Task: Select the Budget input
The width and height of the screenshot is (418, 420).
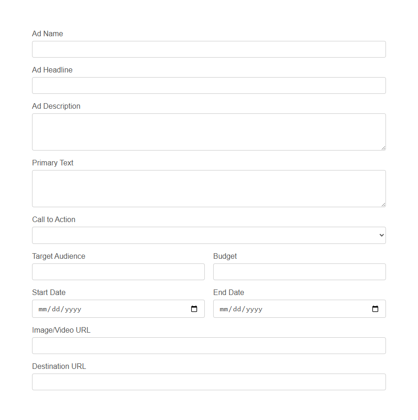Action: pos(299,271)
